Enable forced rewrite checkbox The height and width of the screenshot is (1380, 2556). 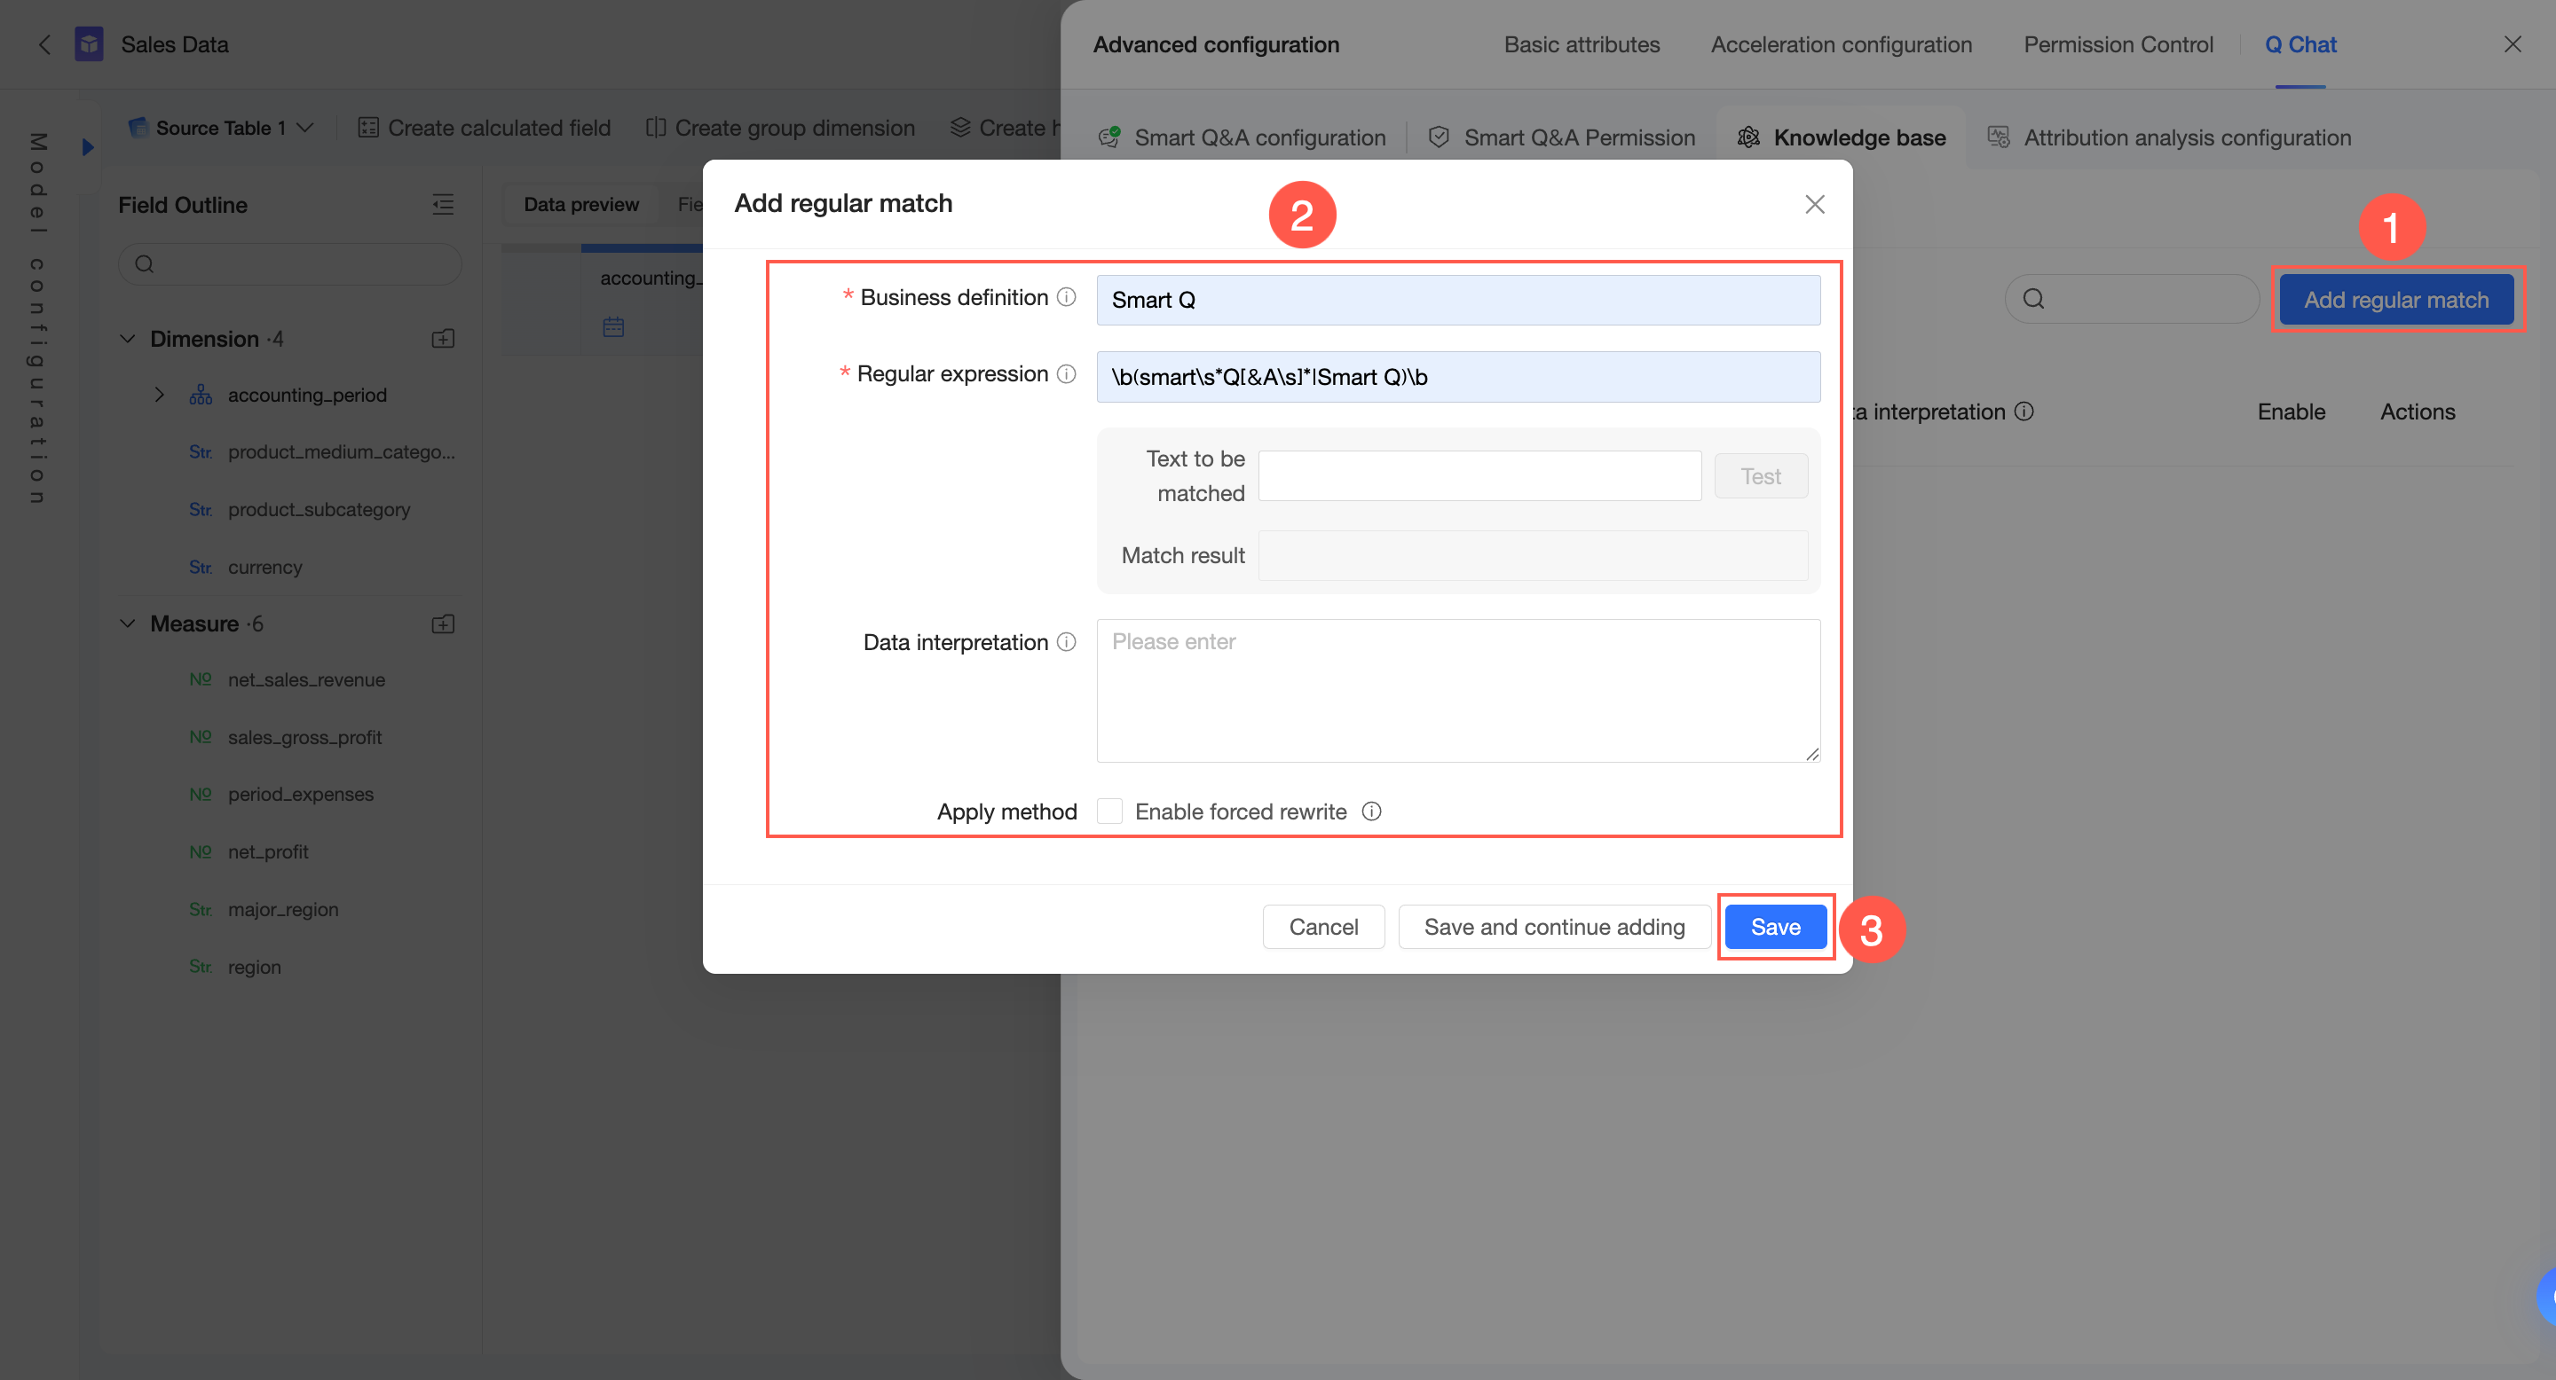click(x=1109, y=812)
